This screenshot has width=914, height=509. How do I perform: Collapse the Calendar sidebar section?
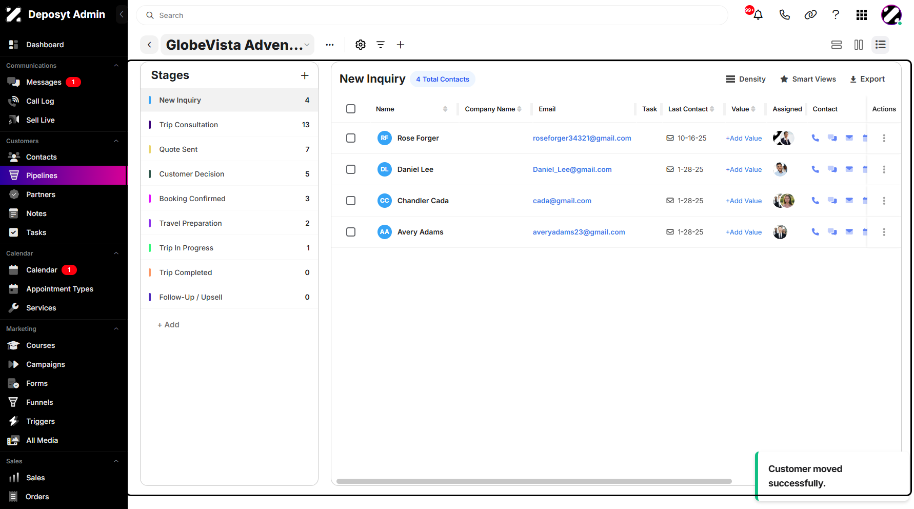116,253
